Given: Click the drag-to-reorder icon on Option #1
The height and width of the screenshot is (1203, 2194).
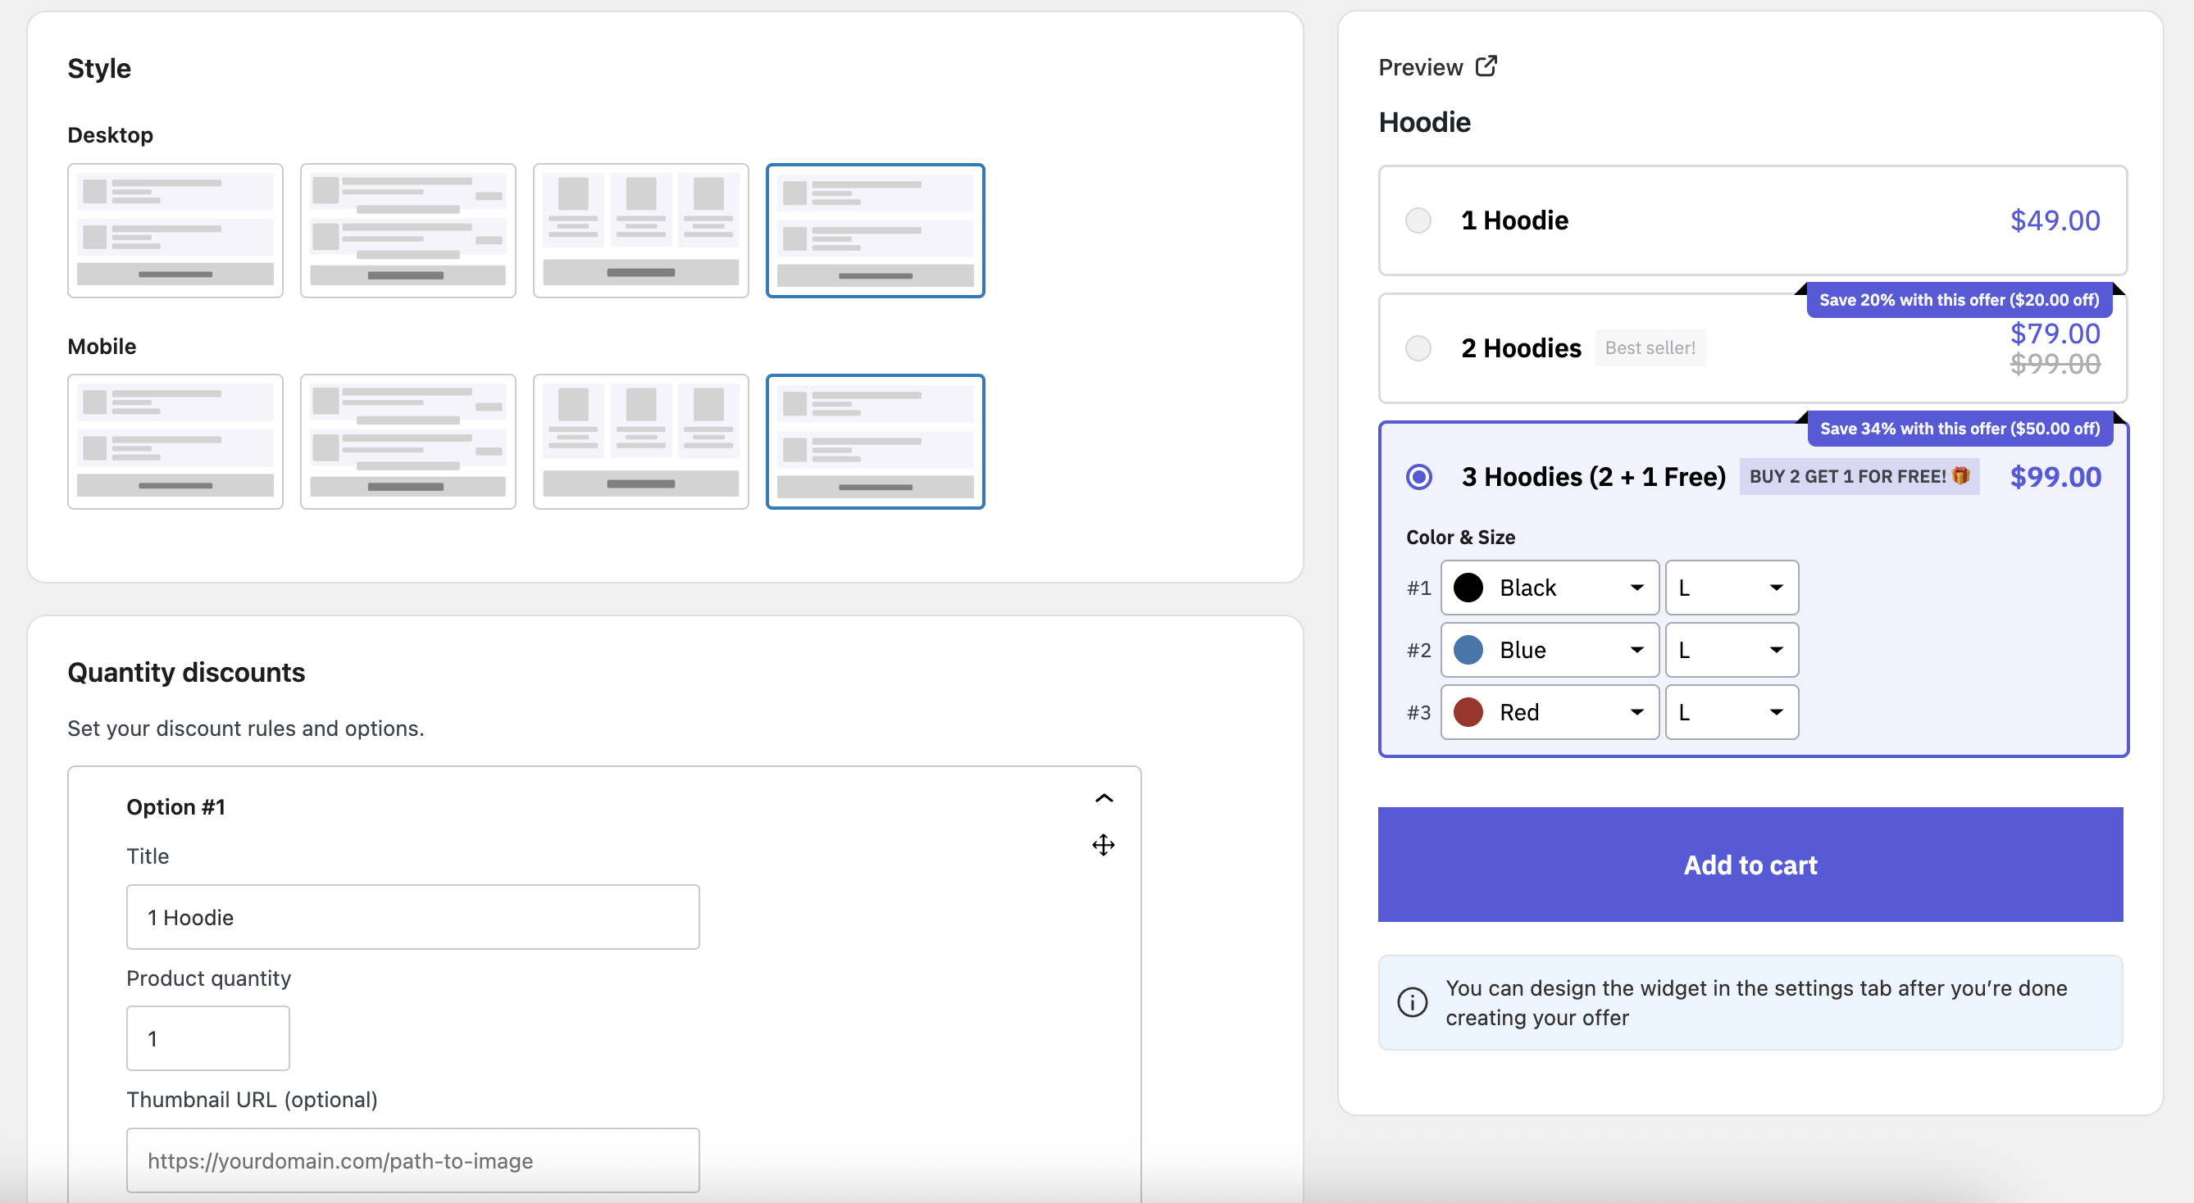Looking at the screenshot, I should point(1103,845).
